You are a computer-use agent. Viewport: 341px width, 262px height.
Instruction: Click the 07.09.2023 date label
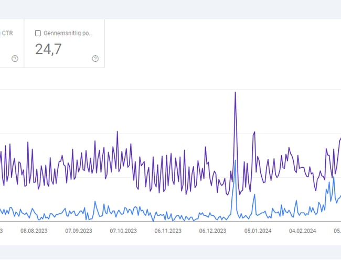(x=79, y=231)
